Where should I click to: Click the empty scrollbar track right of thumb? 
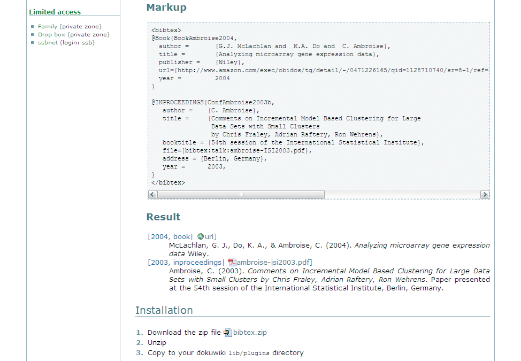coord(402,195)
